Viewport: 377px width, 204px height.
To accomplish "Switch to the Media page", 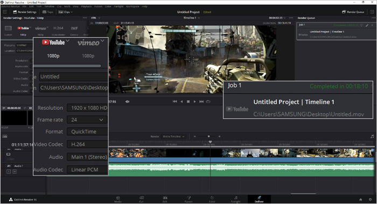I will pos(117,199).
